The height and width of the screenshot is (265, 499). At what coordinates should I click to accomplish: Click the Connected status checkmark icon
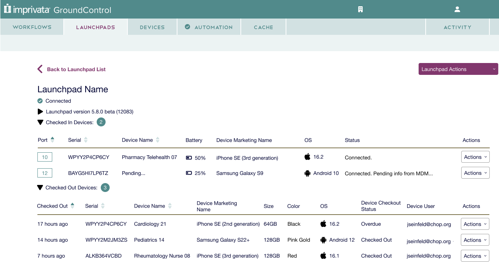[40, 100]
